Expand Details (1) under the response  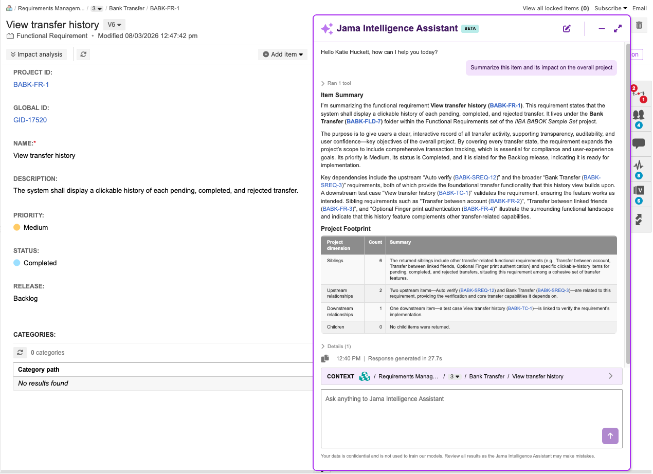(x=336, y=347)
